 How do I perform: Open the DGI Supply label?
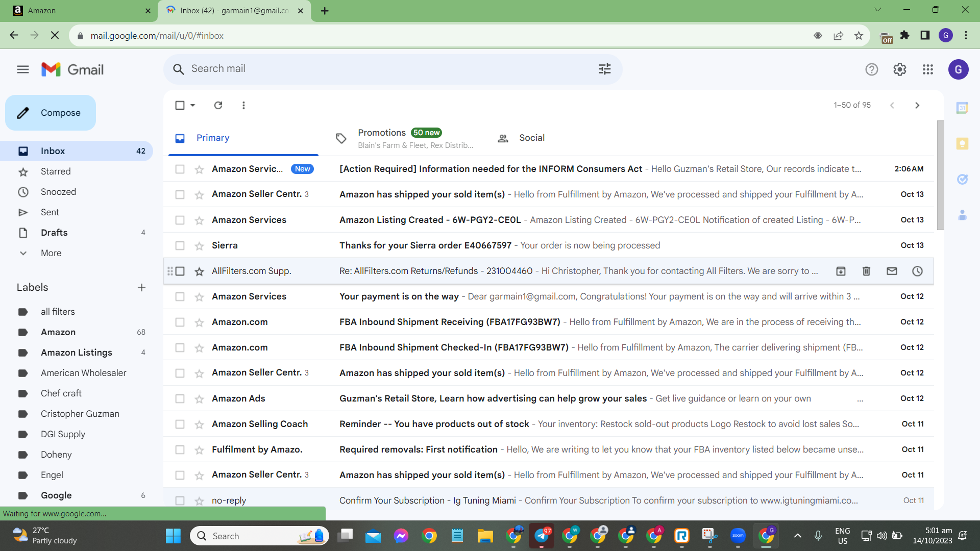tap(63, 434)
